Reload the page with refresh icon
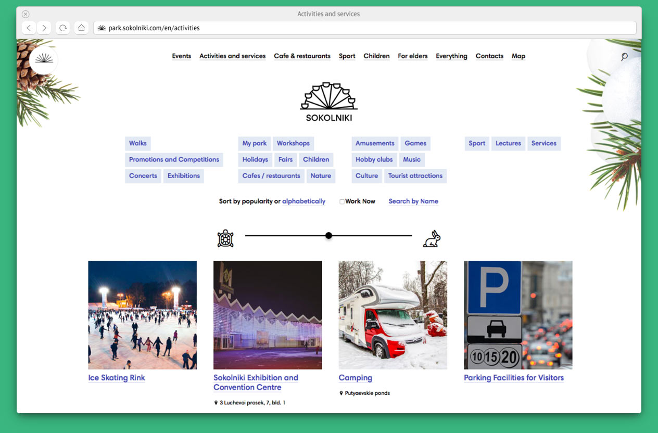The image size is (658, 433). [63, 28]
